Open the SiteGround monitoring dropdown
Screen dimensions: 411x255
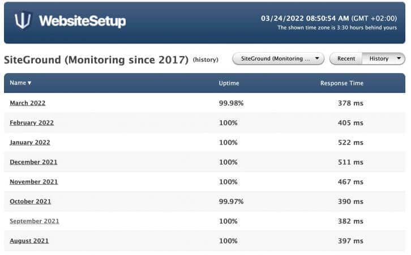[278, 58]
